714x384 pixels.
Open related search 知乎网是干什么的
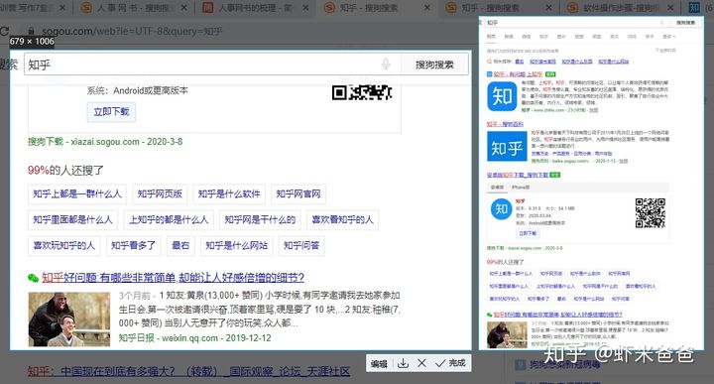(260, 220)
